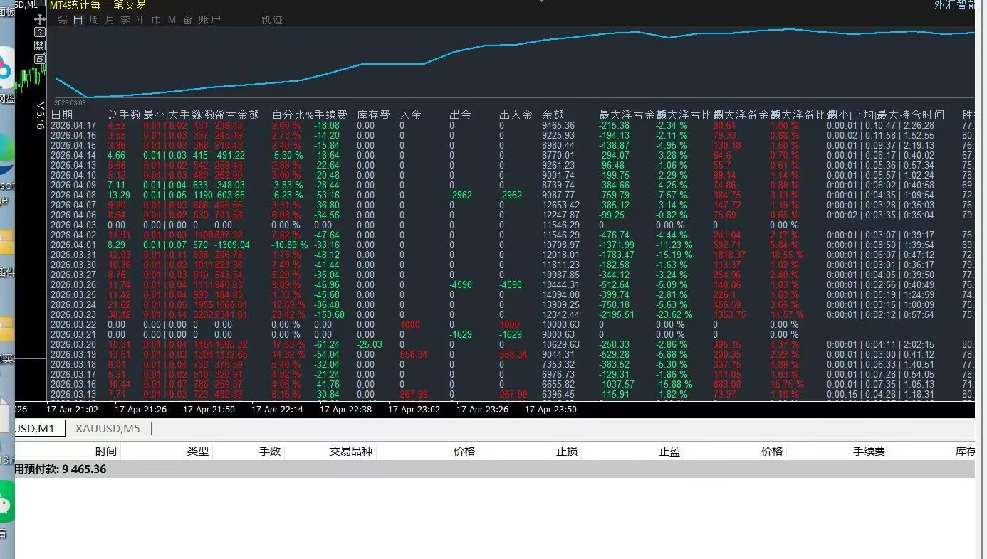Click the 2026.03.13 date cell
The width and height of the screenshot is (987, 559).
click(x=73, y=394)
